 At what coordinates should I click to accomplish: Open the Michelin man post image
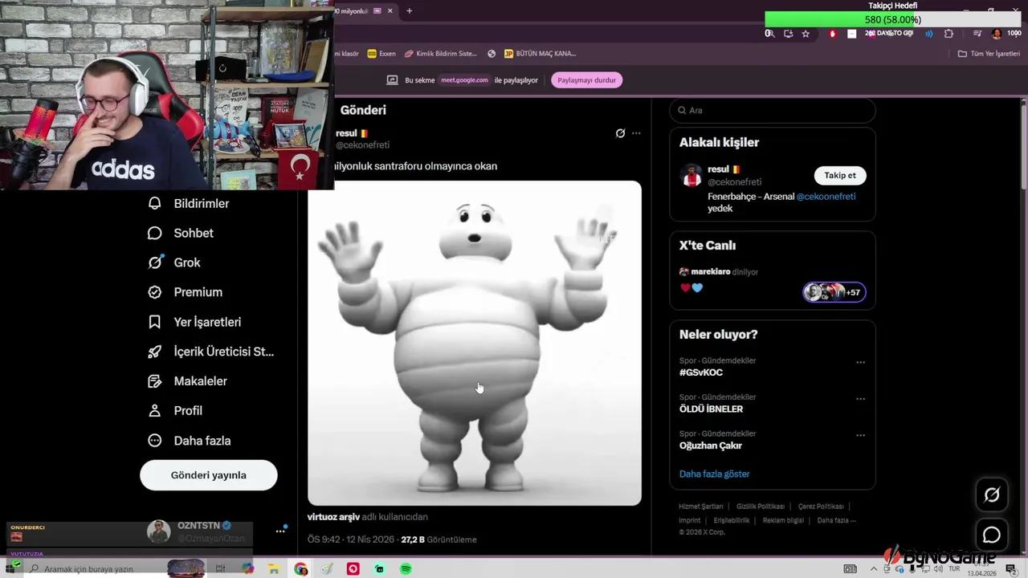coord(475,343)
